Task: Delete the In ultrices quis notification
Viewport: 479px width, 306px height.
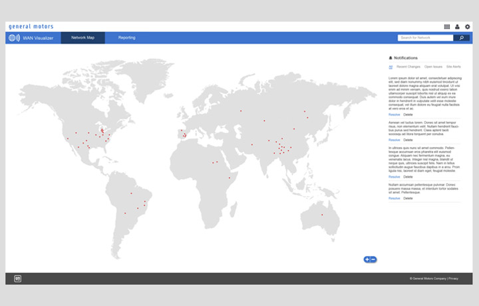Action: 408,177
